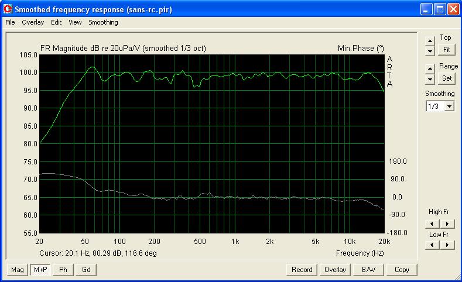Shift Low Fr limit left

click(x=432, y=245)
